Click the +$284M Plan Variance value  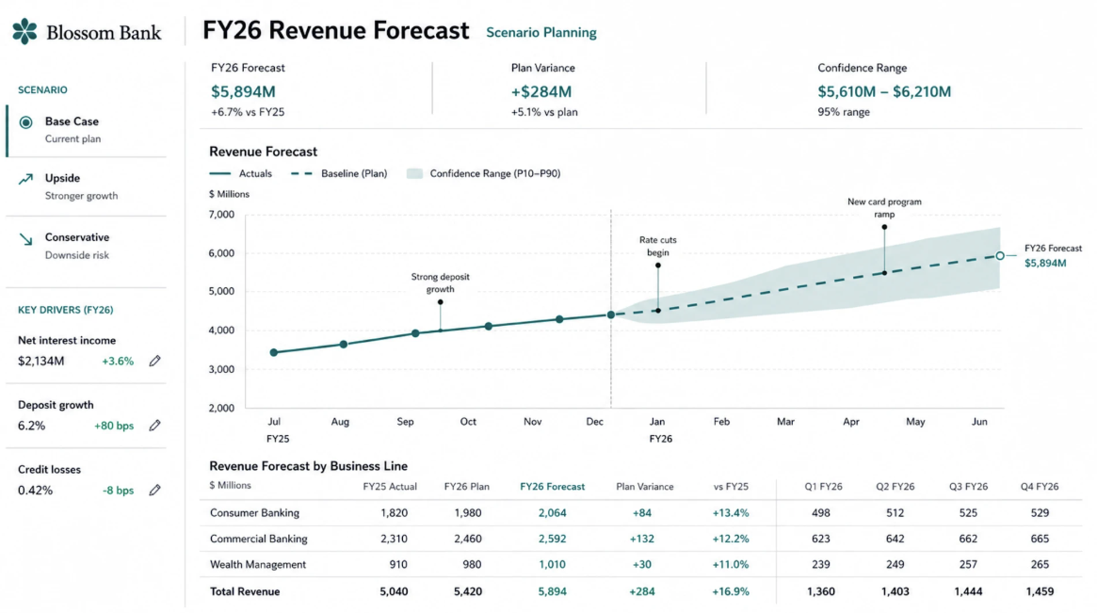click(540, 91)
